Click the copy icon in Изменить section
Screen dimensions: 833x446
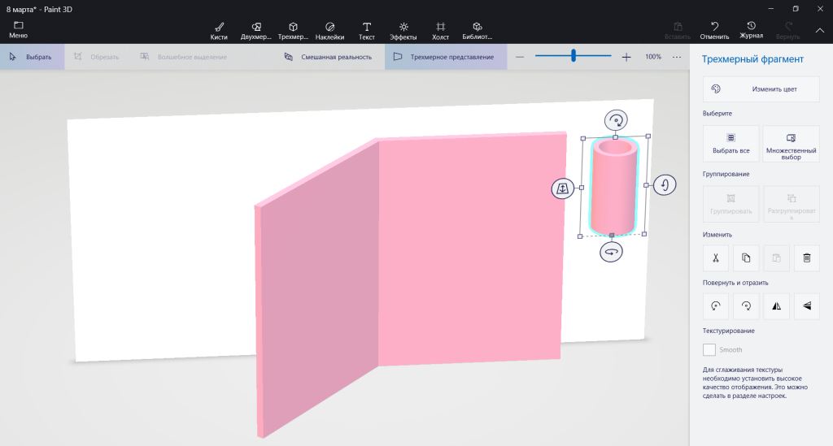point(746,258)
